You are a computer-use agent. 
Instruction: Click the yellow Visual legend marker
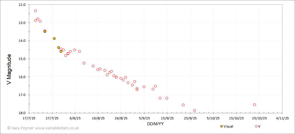tap(221, 126)
